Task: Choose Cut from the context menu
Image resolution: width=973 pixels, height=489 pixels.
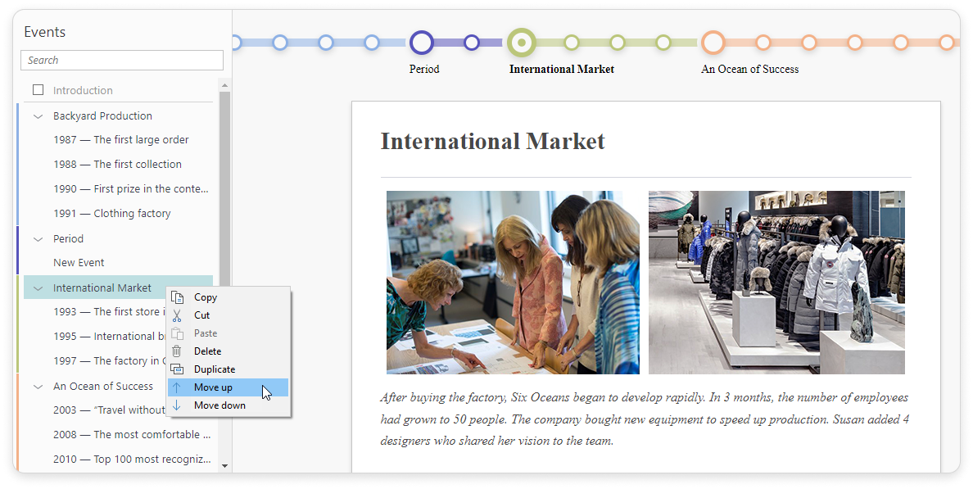Action: click(x=229, y=315)
